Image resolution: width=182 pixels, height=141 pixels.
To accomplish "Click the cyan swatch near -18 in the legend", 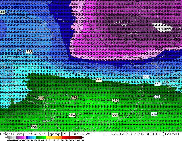I will pos(35,138).
